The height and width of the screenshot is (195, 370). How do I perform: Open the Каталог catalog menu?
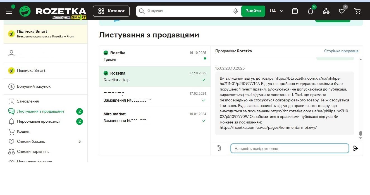pyautogui.click(x=111, y=11)
